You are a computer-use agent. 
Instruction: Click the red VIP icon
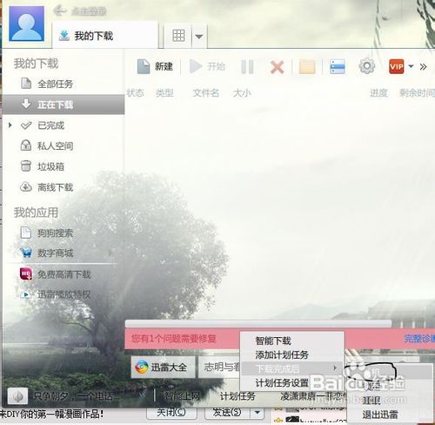click(x=397, y=66)
